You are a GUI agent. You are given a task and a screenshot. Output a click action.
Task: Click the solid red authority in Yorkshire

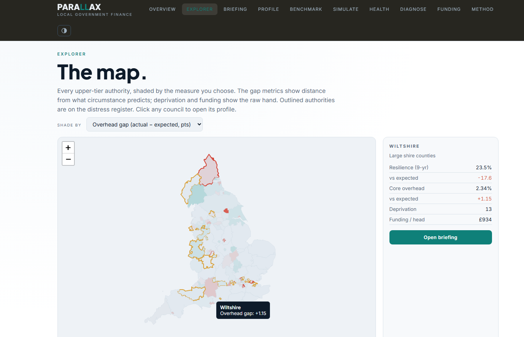(x=226, y=211)
